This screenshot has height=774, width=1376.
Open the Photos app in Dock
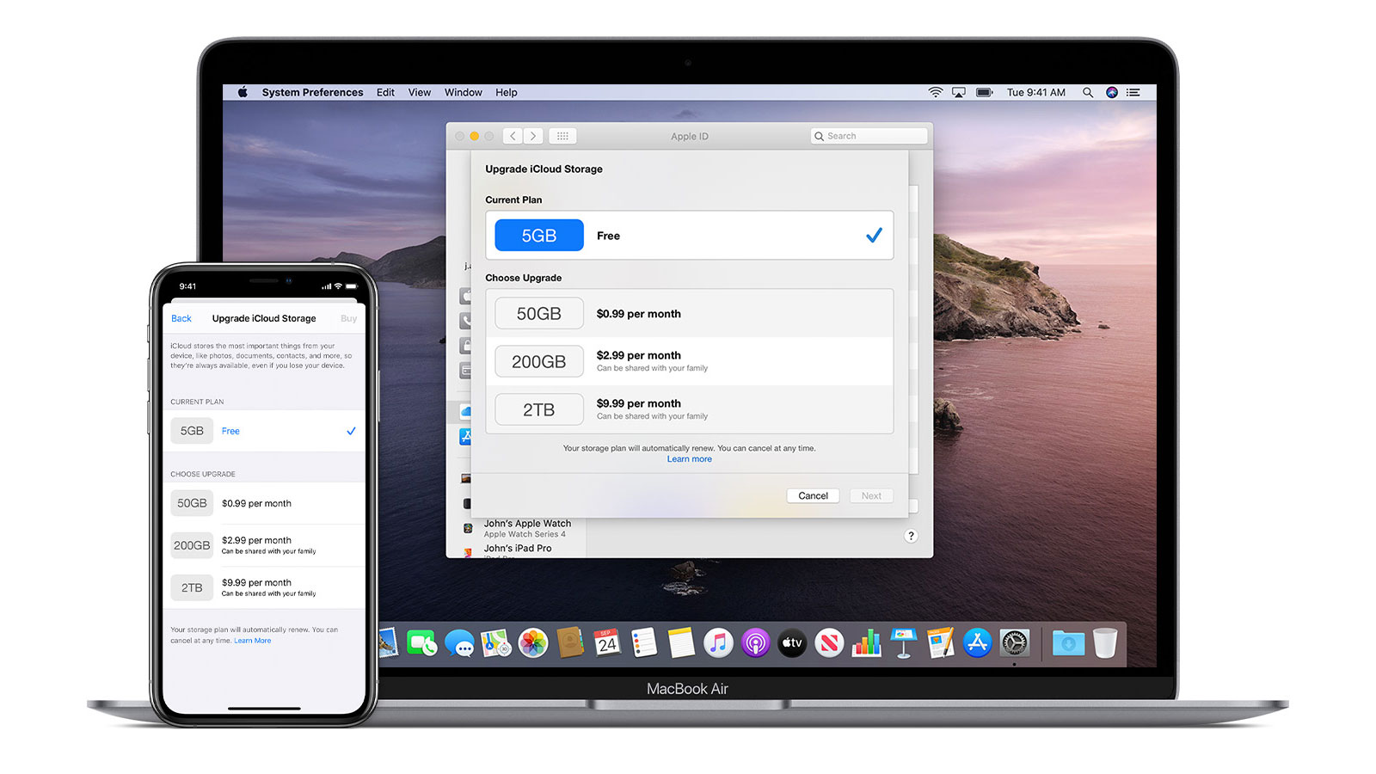tap(533, 642)
